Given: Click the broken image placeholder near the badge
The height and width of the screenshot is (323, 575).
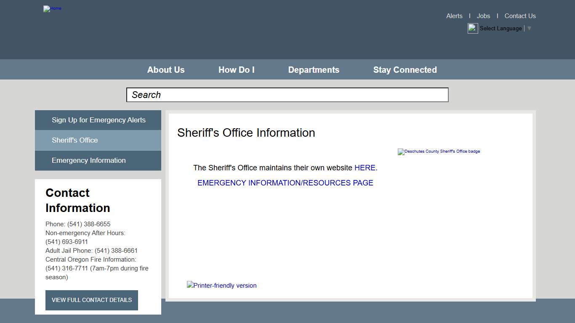Looking at the screenshot, I should tap(400, 152).
